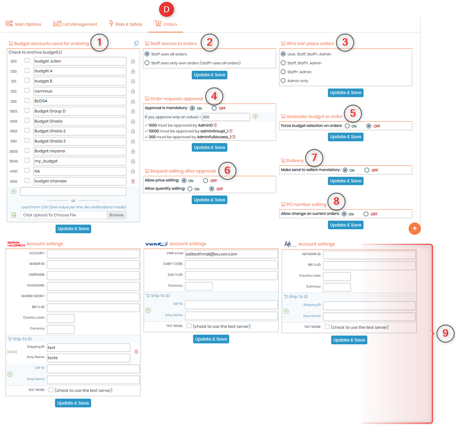Click lock icon for Budget Ghalia row 3159
The height and width of the screenshot is (425, 456).
[x=133, y=121]
